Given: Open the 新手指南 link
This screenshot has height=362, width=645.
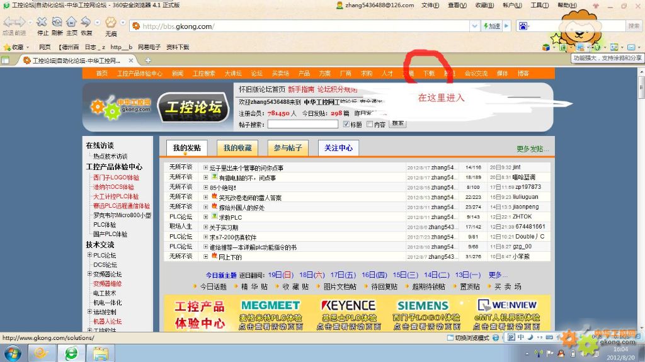Looking at the screenshot, I should (x=301, y=89).
